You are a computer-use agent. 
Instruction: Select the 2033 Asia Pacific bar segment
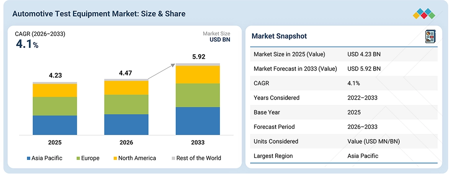click(x=198, y=121)
